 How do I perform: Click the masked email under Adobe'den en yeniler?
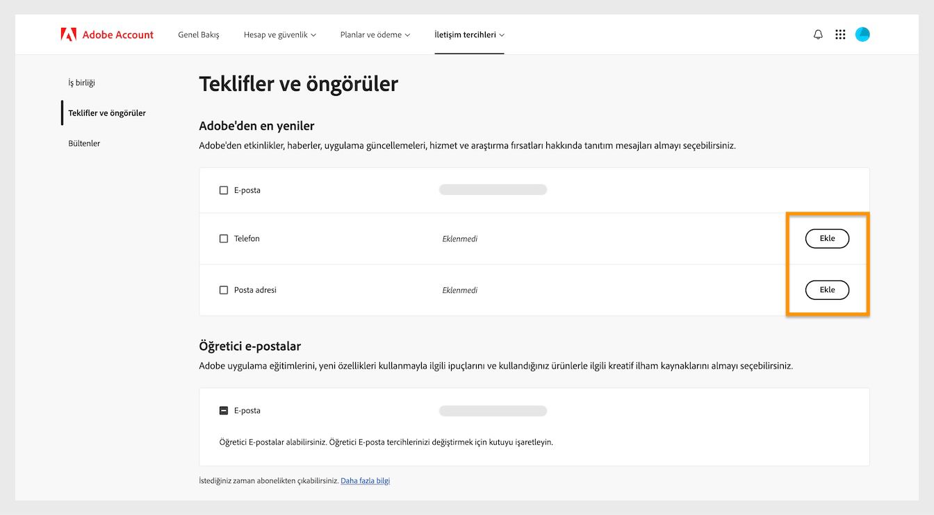pyautogui.click(x=493, y=189)
